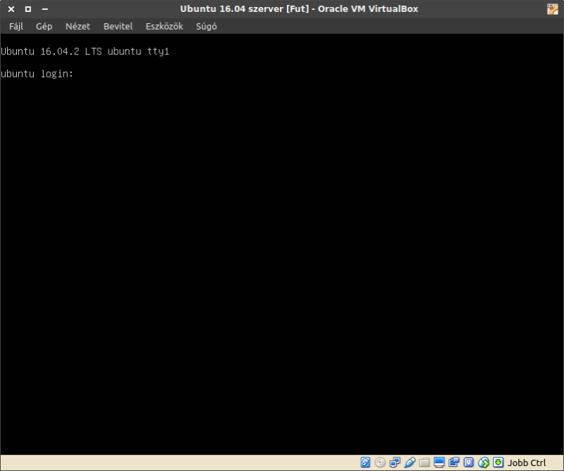This screenshot has width=564, height=471.
Task: Maximize the VirtualBox window
Action: click(x=28, y=9)
